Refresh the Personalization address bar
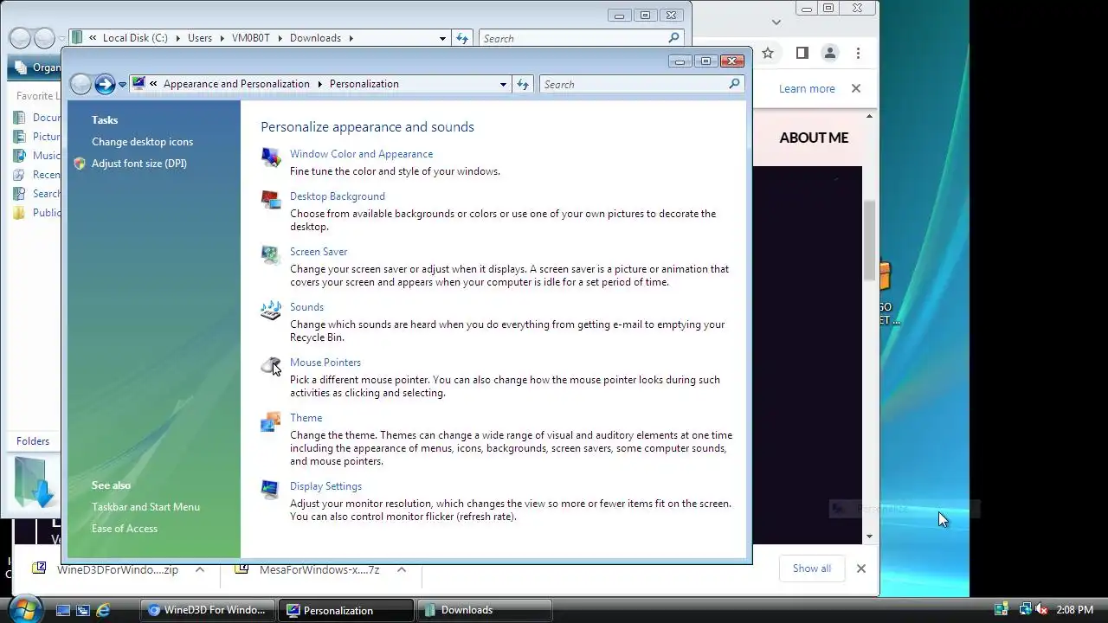The image size is (1108, 623). click(523, 84)
